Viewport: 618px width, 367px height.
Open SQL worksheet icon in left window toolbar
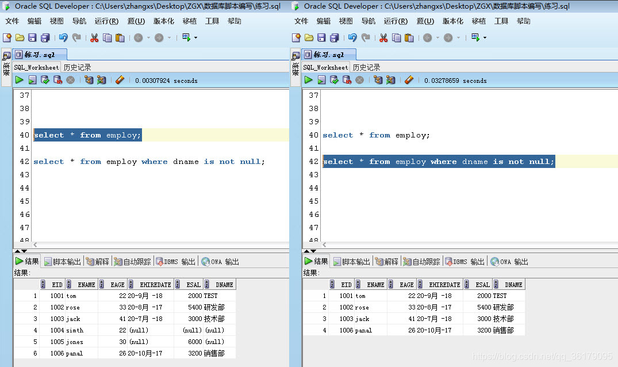click(x=186, y=37)
